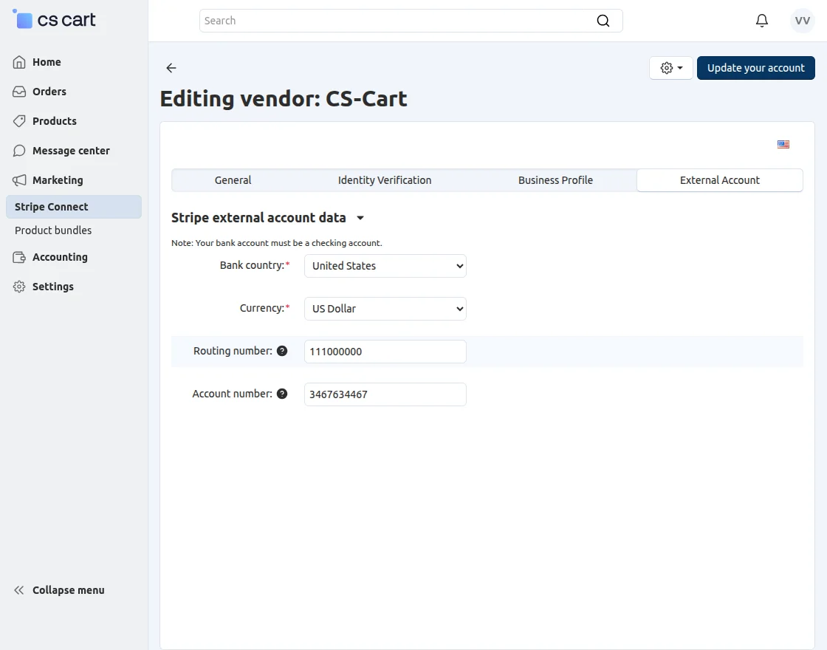Click Update your account button

coord(756,68)
